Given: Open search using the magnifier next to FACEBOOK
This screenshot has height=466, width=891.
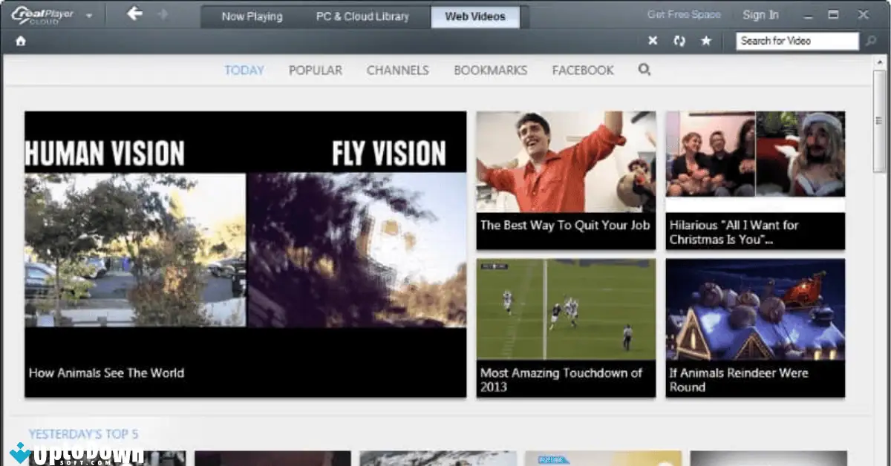Looking at the screenshot, I should point(644,70).
